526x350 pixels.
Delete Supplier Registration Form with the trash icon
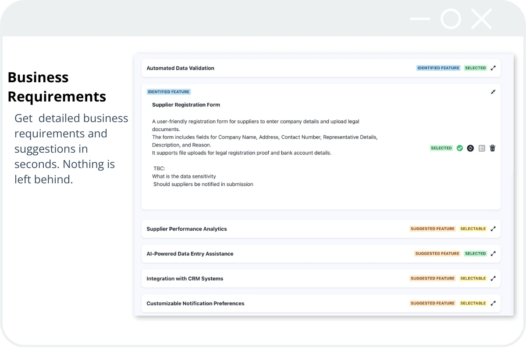click(x=492, y=148)
